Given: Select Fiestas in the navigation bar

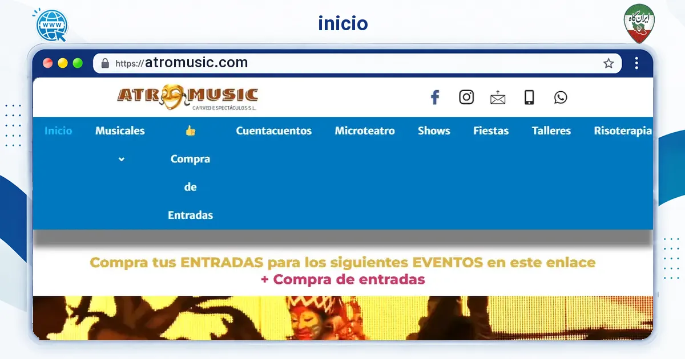Looking at the screenshot, I should [x=491, y=130].
